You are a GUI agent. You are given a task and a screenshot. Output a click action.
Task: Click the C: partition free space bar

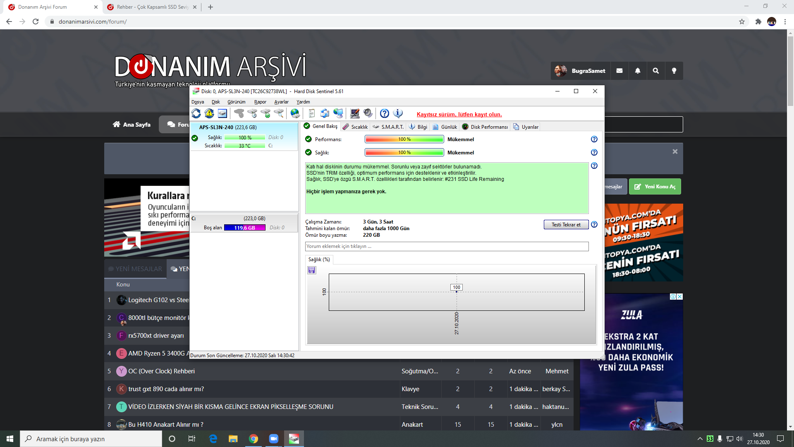244,228
